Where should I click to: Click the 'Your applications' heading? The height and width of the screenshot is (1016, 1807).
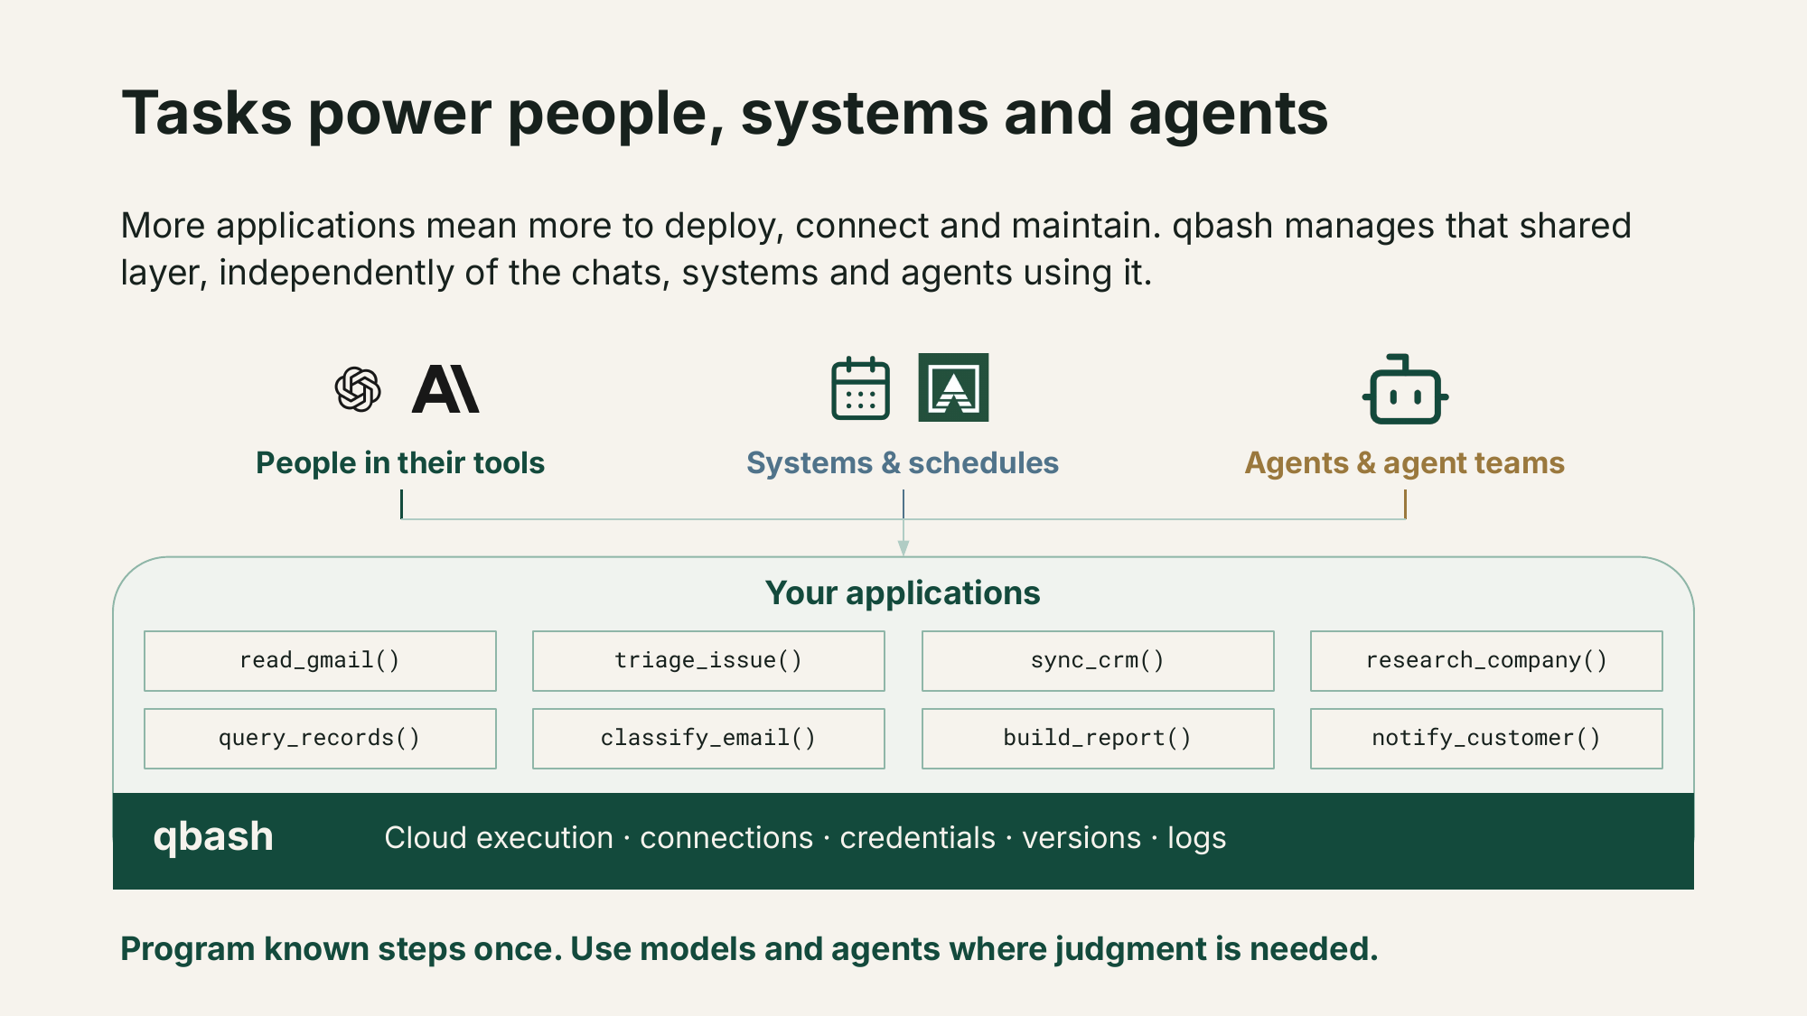click(x=903, y=593)
